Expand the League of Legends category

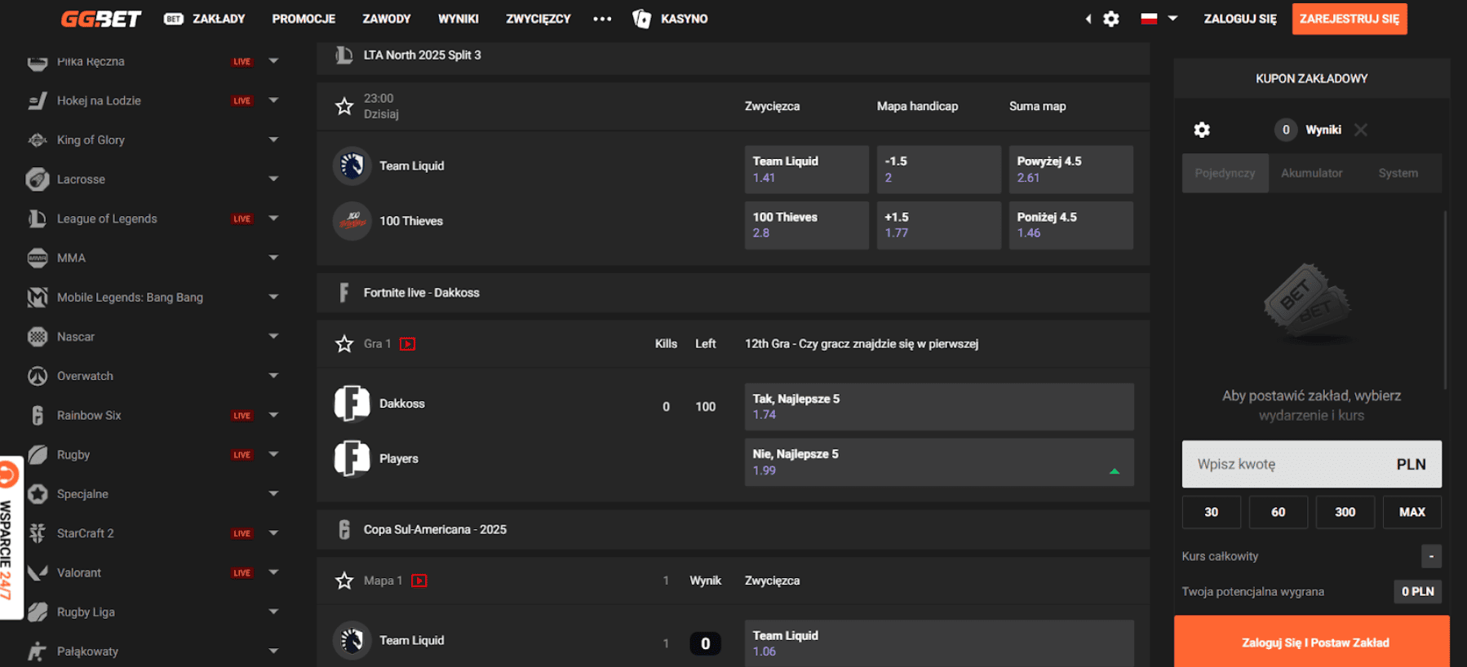pyautogui.click(x=273, y=219)
